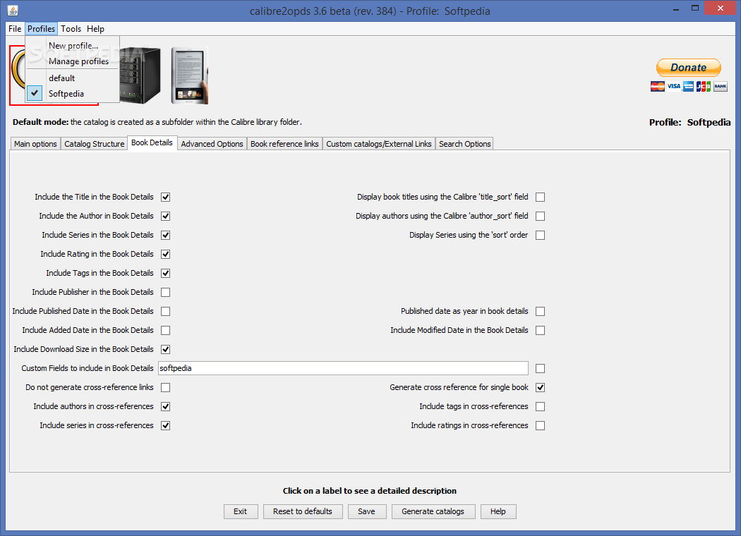Click the Java application icon in title bar
741x536 pixels.
13,11
